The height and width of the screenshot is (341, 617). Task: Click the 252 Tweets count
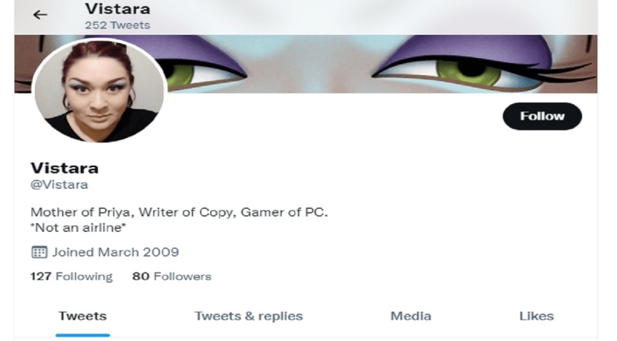[117, 25]
